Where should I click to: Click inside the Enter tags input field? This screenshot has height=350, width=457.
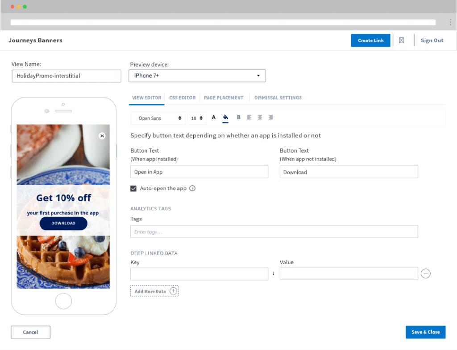tap(274, 231)
